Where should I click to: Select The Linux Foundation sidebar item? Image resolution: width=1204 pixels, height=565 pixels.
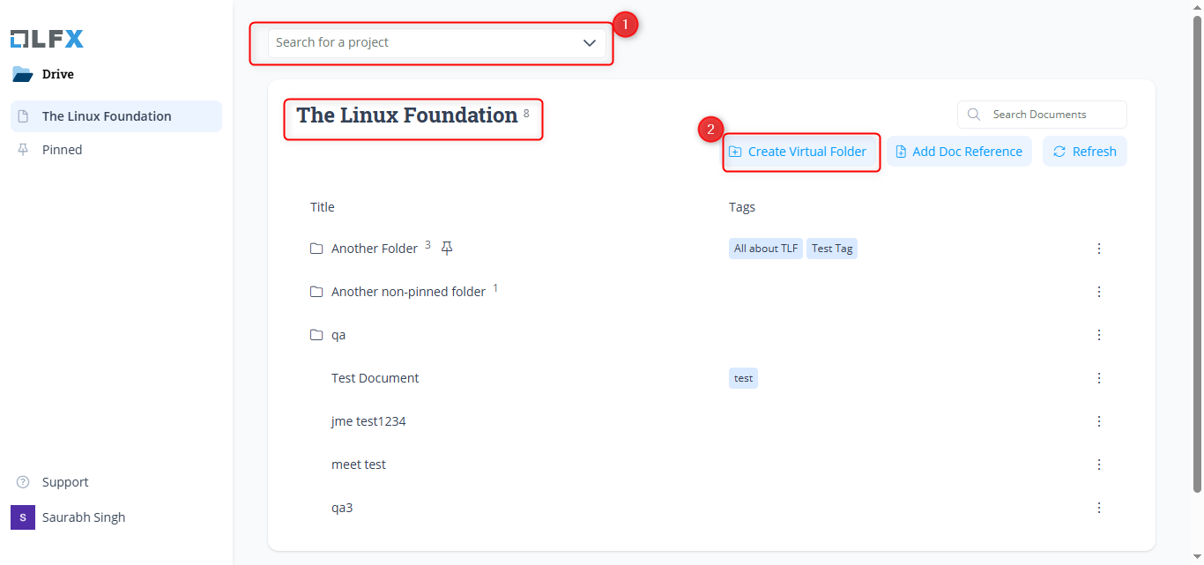click(107, 116)
